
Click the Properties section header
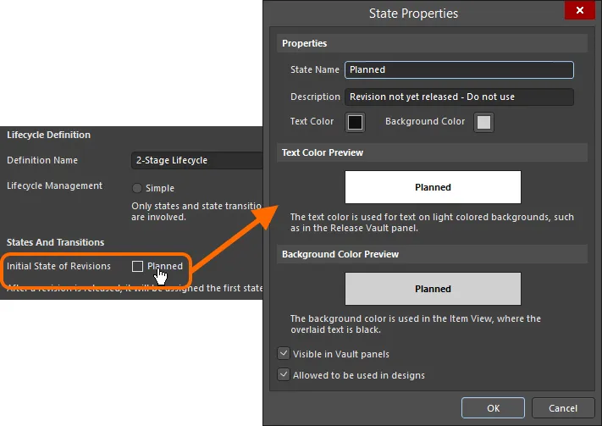tap(432, 43)
